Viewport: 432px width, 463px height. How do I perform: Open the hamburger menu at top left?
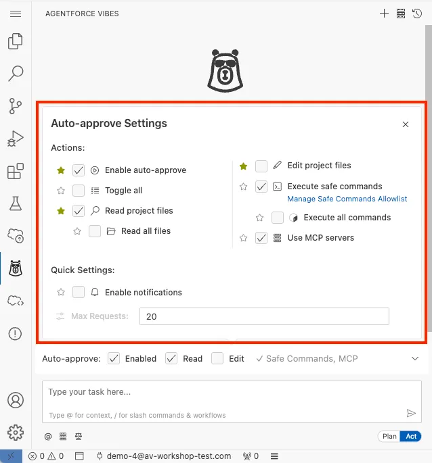tap(15, 14)
